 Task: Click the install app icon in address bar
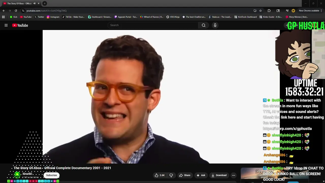coord(255,11)
